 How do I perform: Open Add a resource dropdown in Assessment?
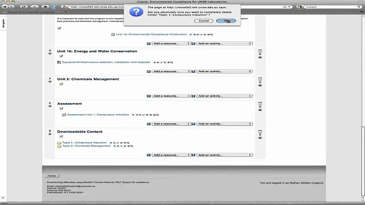(x=171, y=124)
